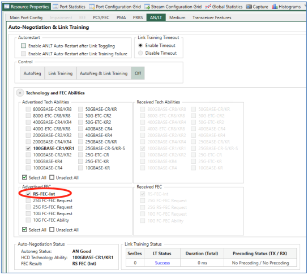Collapse Technology and FEC Abilities section

click(x=20, y=93)
